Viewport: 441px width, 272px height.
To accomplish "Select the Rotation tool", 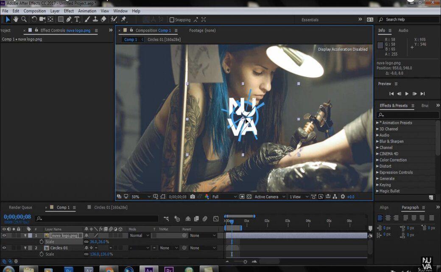I will point(34,19).
